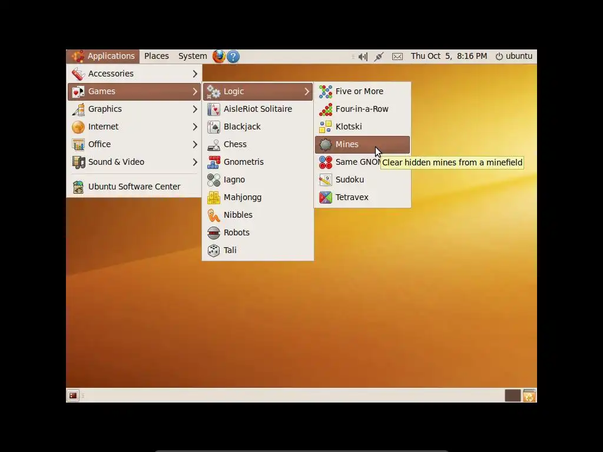Select the Nibbles label

point(238,215)
